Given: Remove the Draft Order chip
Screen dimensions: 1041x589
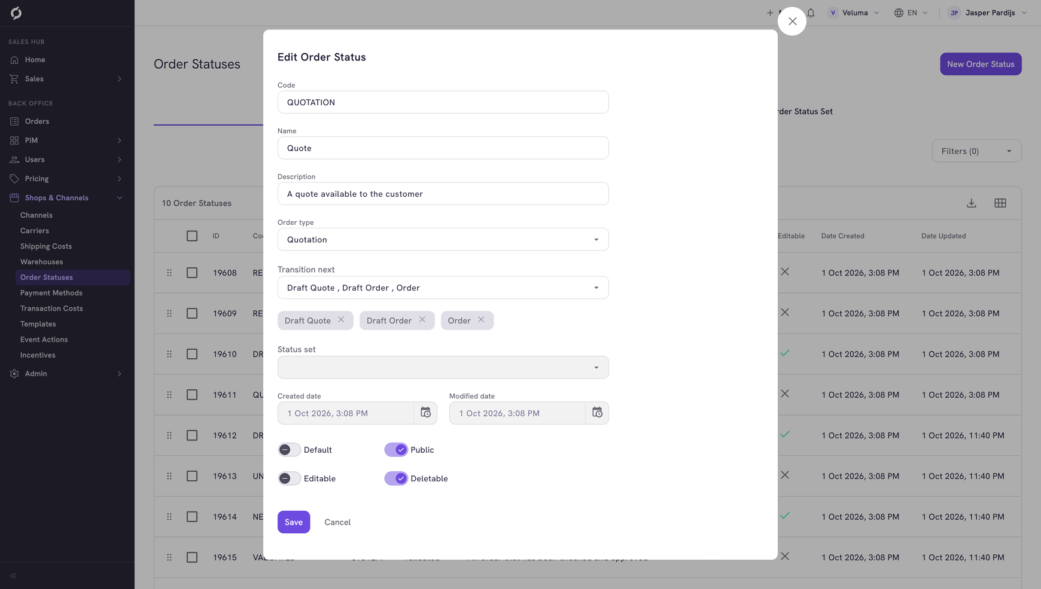Looking at the screenshot, I should click(422, 320).
